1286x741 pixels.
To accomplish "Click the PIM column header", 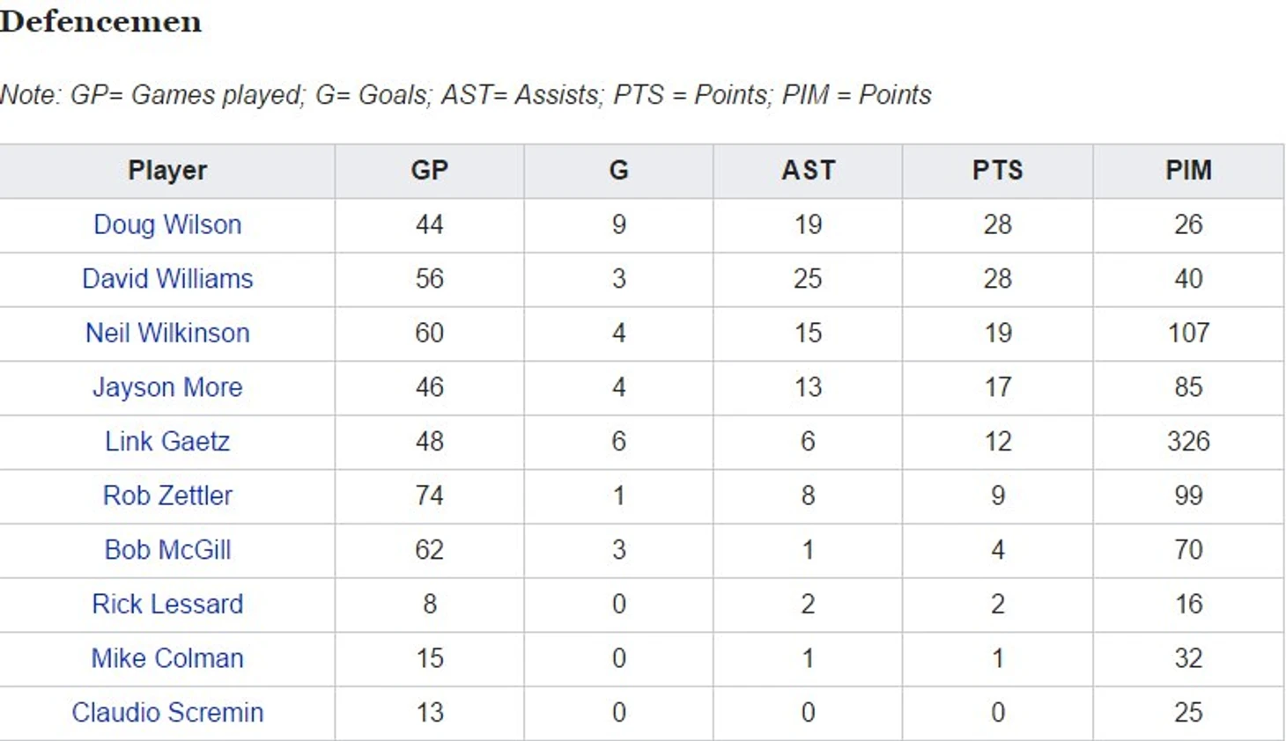I will (x=1189, y=171).
